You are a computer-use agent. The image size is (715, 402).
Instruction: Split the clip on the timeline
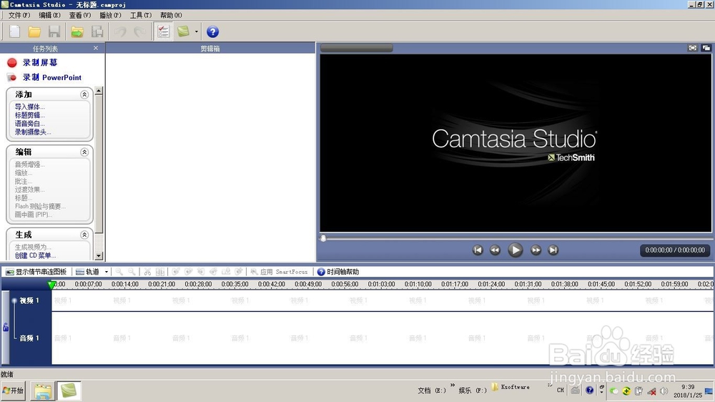point(160,272)
